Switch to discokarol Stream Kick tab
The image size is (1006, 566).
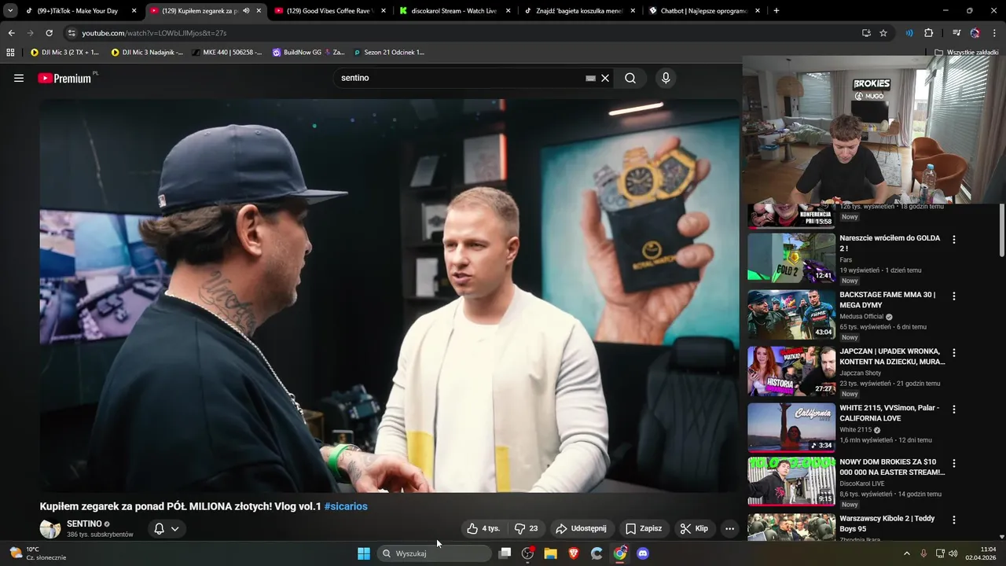pos(456,11)
